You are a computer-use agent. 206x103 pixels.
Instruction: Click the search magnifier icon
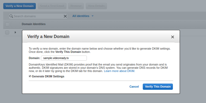(11, 16)
